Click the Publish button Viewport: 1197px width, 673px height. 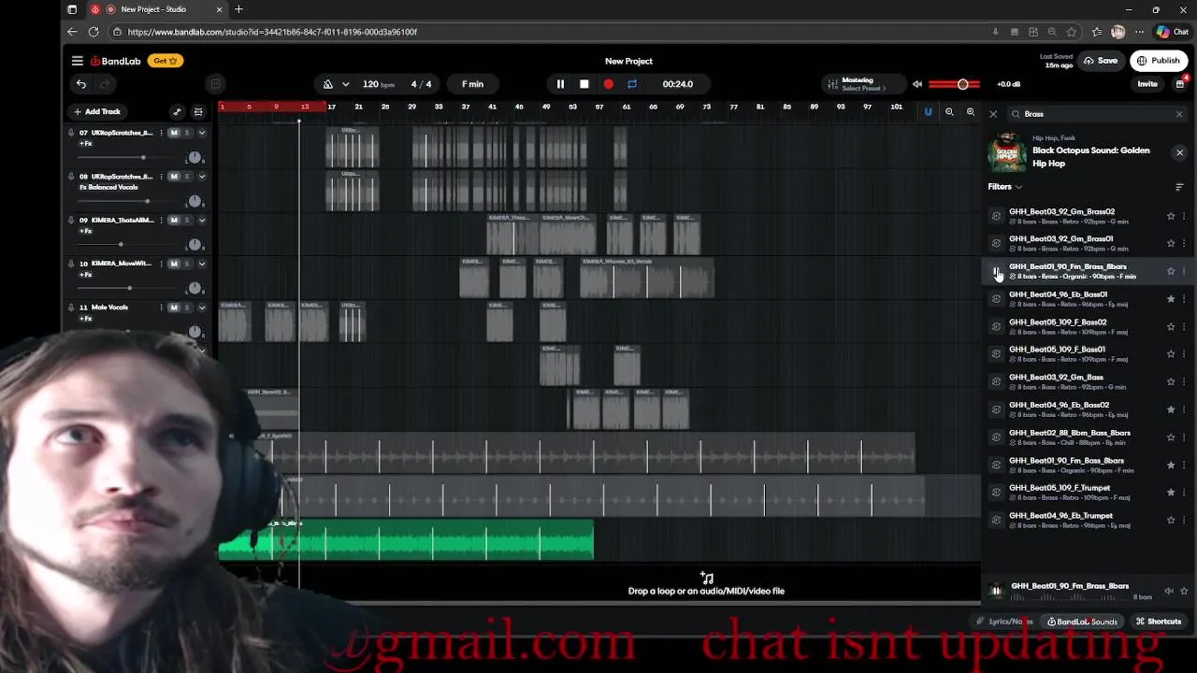1158,61
